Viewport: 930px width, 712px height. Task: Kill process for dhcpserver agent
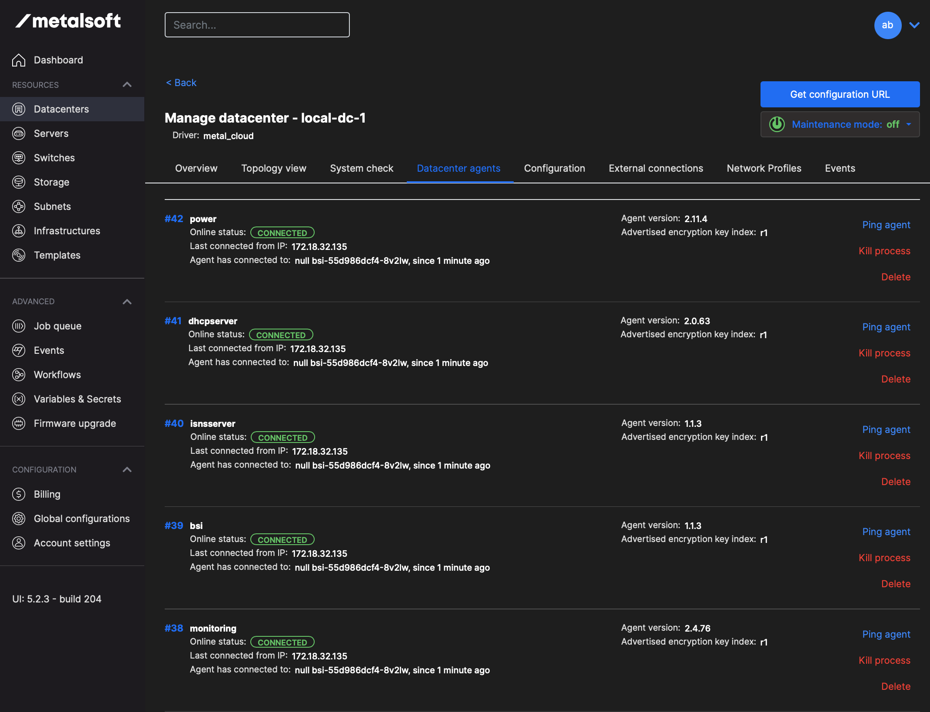click(884, 353)
